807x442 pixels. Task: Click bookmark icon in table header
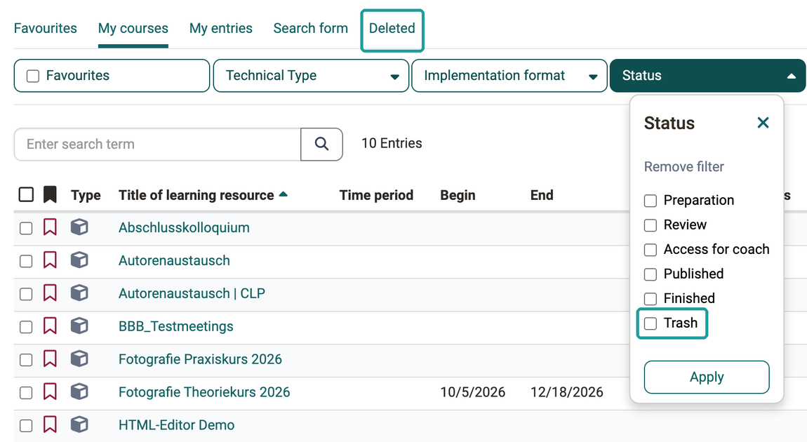click(x=50, y=194)
